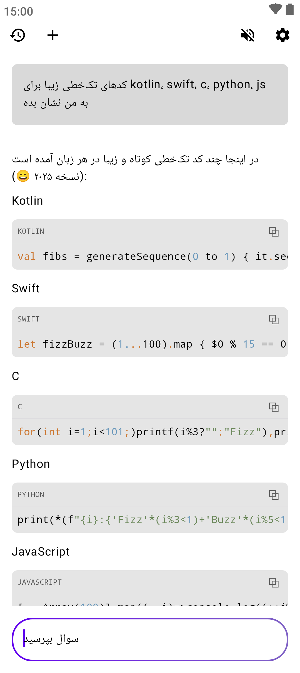
Task: Toggle the muted speaker icon
Action: 247,35
